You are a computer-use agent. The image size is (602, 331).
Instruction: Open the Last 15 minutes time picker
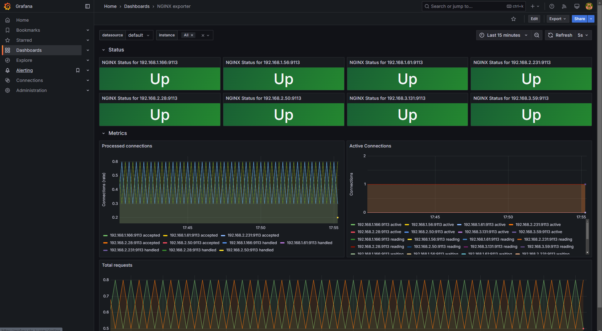tap(503, 35)
